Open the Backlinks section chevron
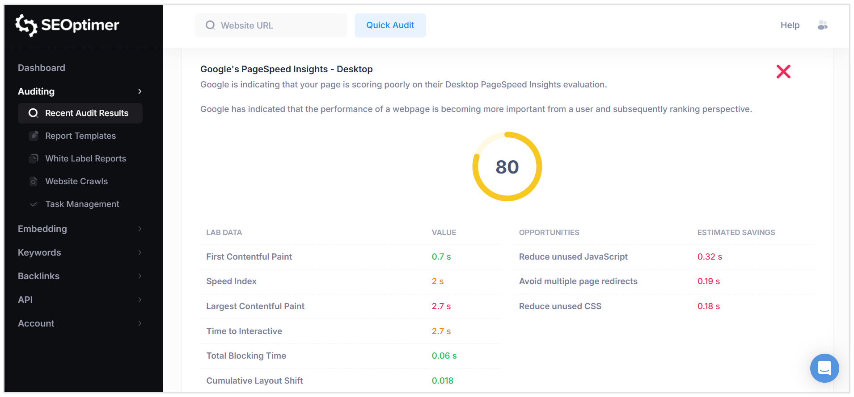Screen dimensions: 854x397 coord(140,276)
